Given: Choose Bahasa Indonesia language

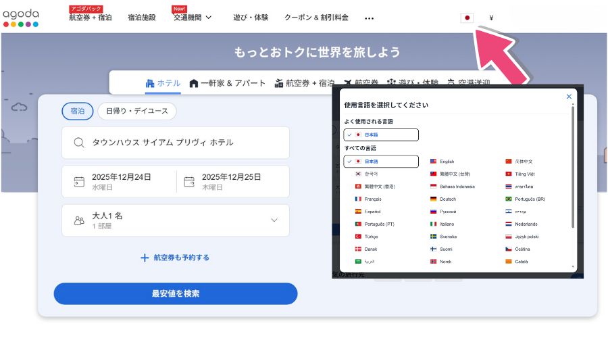Looking at the screenshot, I should click(x=453, y=187).
